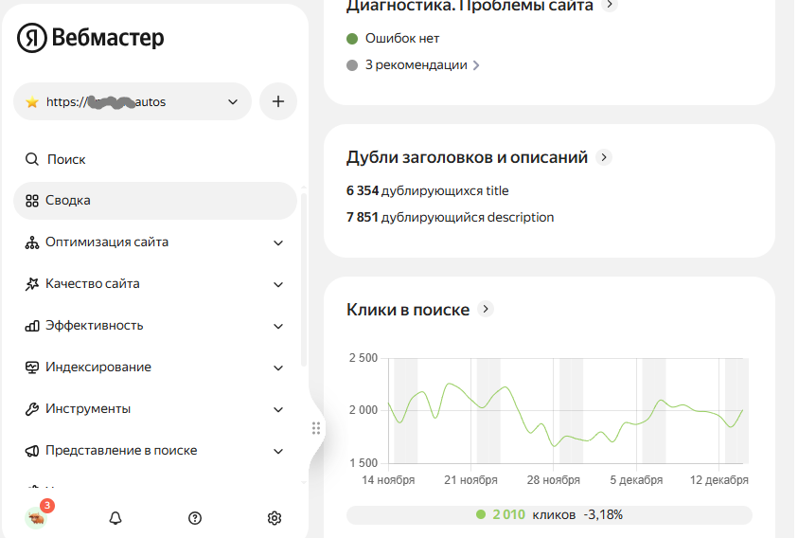Select the Сводка menu item
The image size is (798, 538).
click(155, 201)
